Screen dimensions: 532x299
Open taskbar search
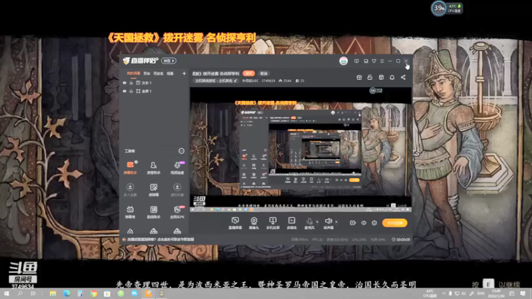[20, 294]
